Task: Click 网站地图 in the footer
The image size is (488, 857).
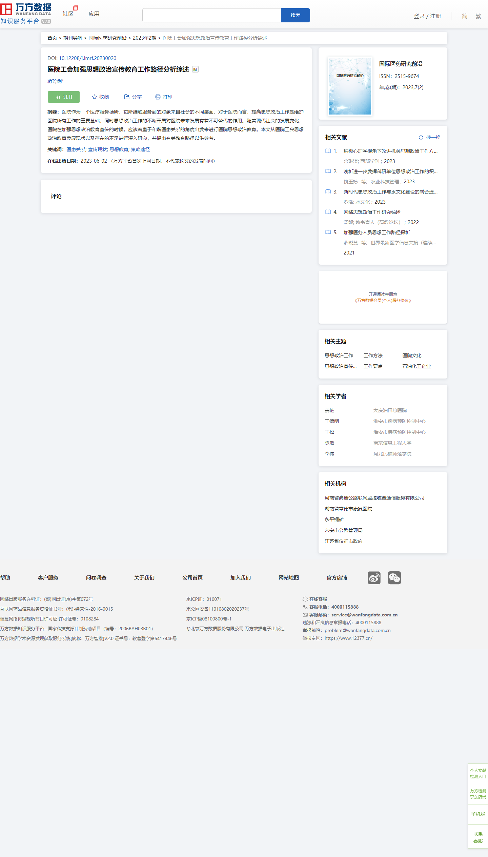Action: coord(289,577)
